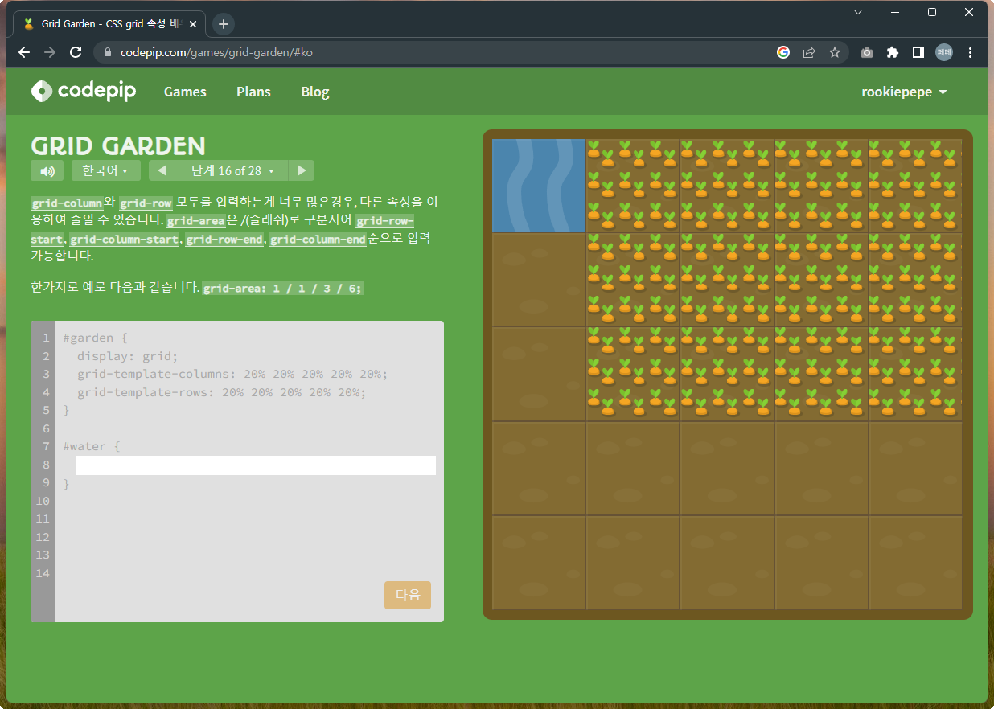Open the Chrome three-dot menu
The height and width of the screenshot is (709, 994).
(x=971, y=52)
